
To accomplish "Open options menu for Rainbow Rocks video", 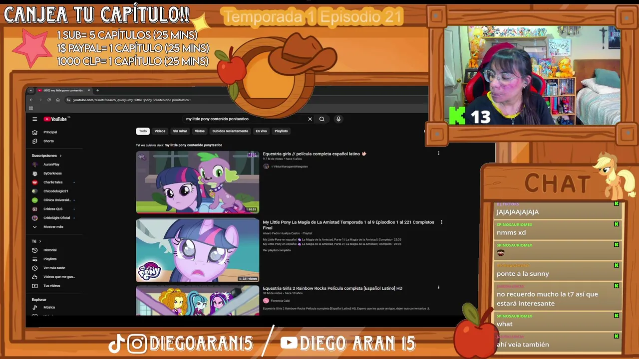I will [x=439, y=288].
